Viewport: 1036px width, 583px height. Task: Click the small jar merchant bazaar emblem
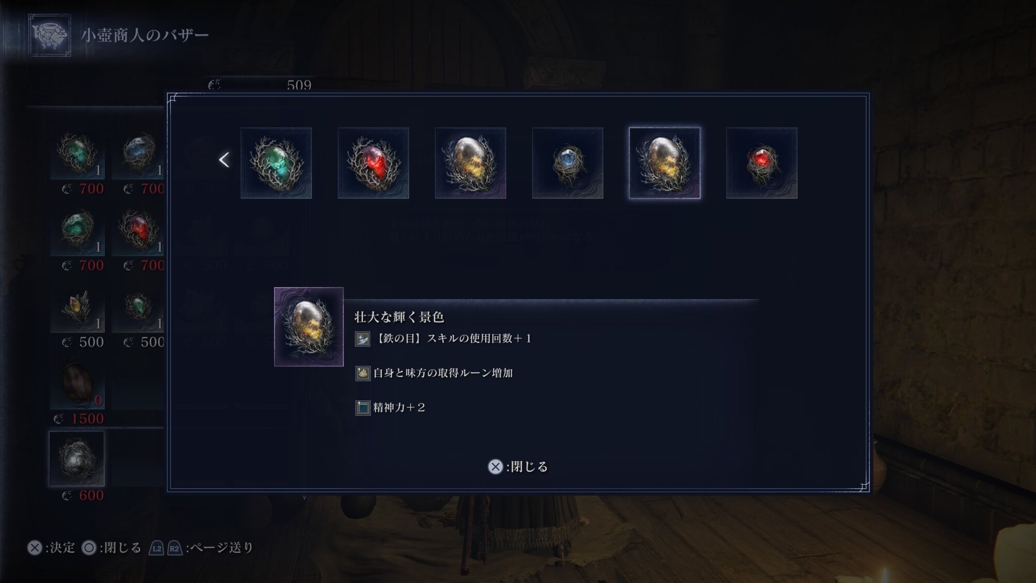pyautogui.click(x=50, y=35)
